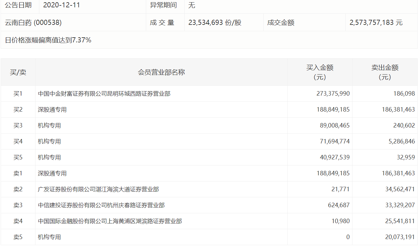Click buy amount 71,694,774 in 买4
This screenshot has height=248, width=419.
pyautogui.click(x=333, y=142)
